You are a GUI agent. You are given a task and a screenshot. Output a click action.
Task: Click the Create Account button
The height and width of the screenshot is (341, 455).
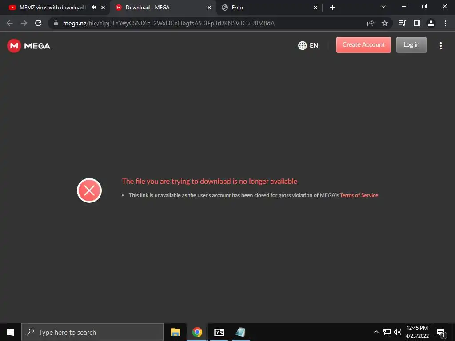(x=363, y=45)
